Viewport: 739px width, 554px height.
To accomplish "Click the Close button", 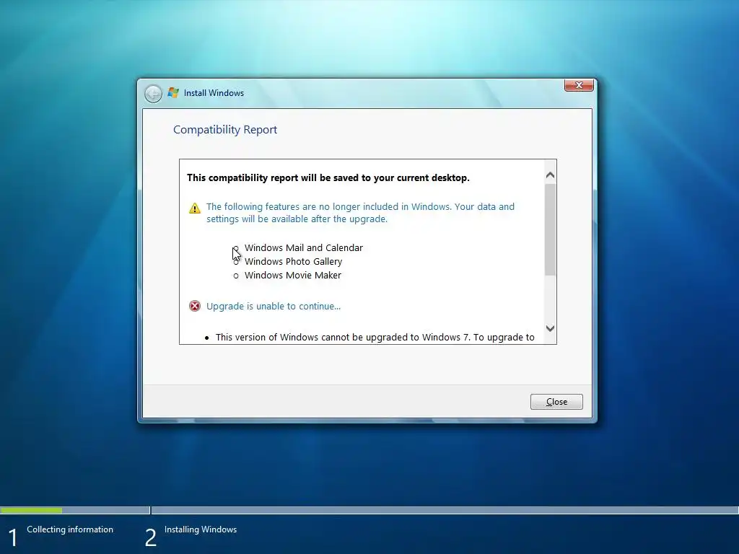I will (x=556, y=401).
